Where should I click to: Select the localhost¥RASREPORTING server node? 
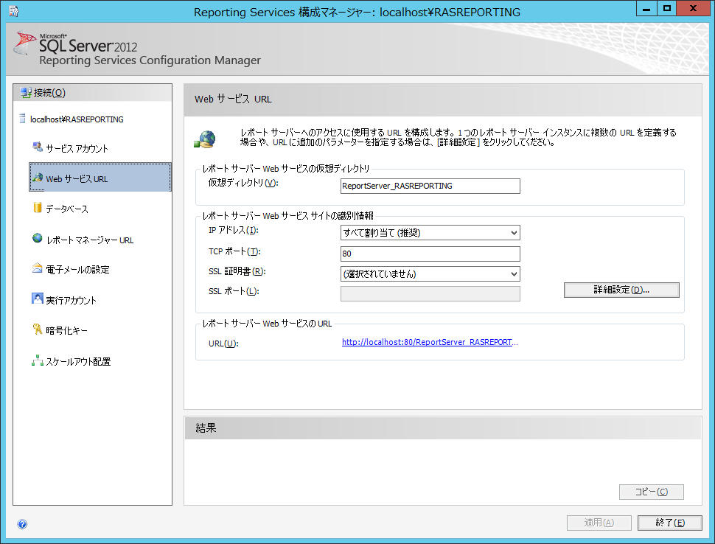point(76,119)
